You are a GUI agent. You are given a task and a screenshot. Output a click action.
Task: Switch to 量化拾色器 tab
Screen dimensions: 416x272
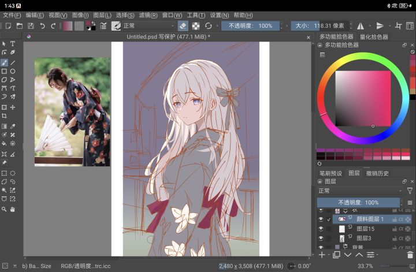click(x=374, y=37)
